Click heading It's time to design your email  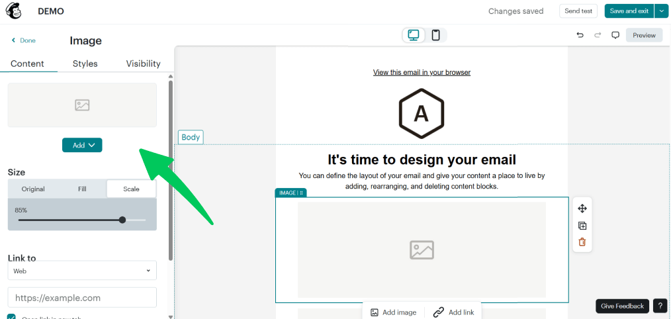coord(422,159)
